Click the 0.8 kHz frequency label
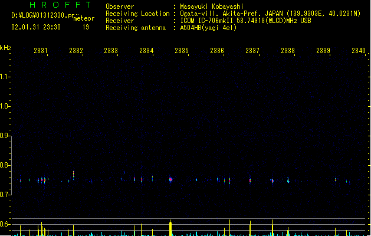371x236 pixels. click(4, 165)
